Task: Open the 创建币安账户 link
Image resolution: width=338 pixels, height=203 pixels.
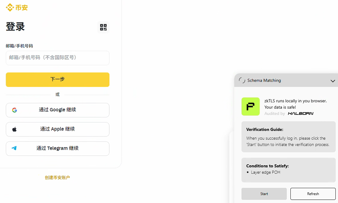Action: point(57,178)
